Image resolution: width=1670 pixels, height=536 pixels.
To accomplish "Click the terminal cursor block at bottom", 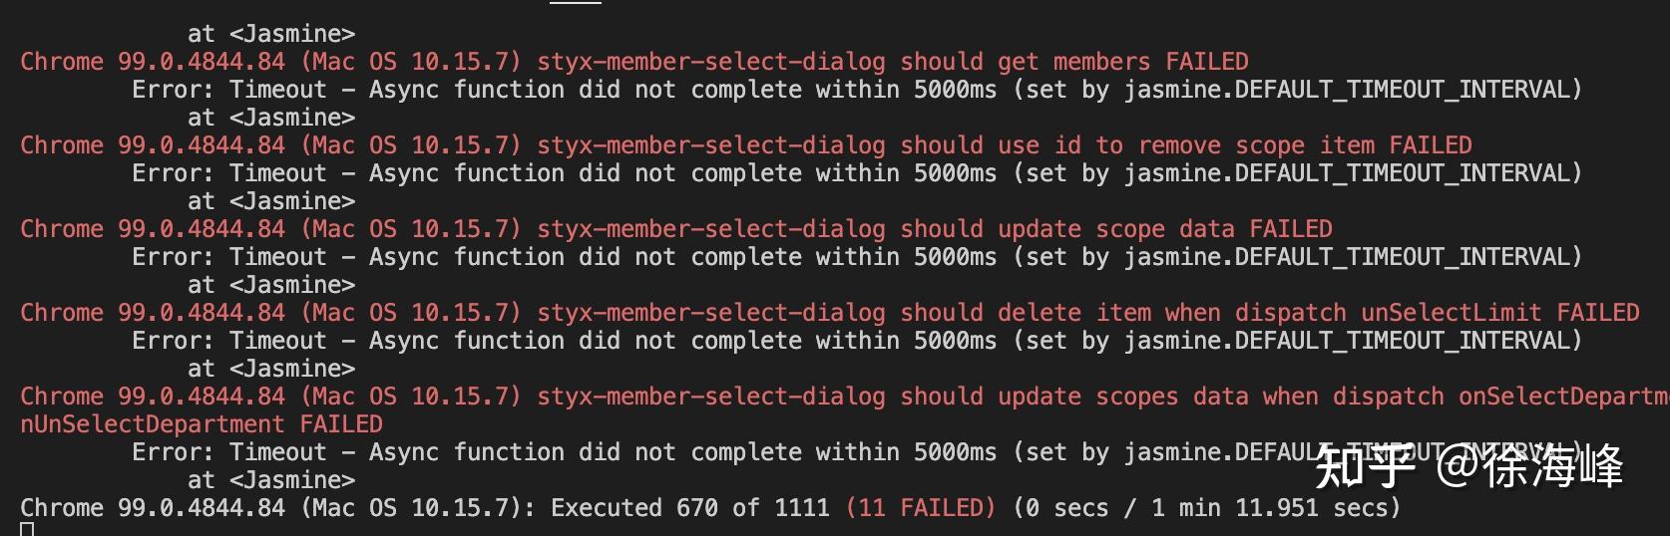I will 27,529.
